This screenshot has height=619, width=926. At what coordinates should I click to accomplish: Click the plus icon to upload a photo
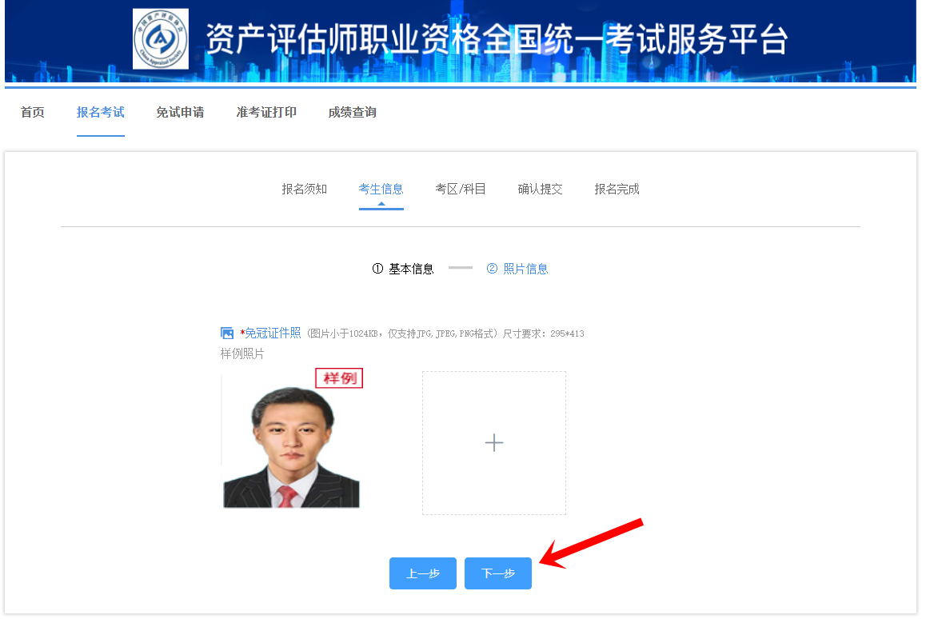click(x=493, y=442)
